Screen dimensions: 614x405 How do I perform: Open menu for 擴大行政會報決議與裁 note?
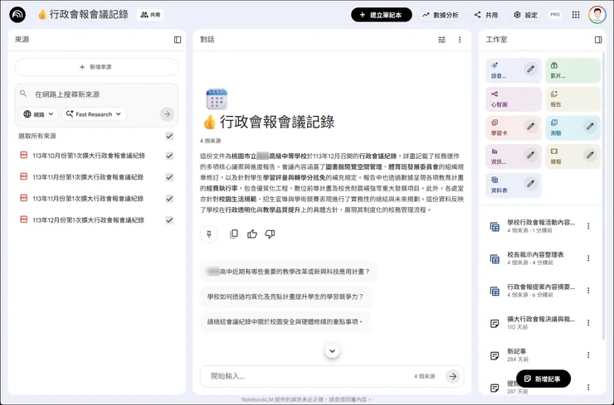tap(588, 322)
